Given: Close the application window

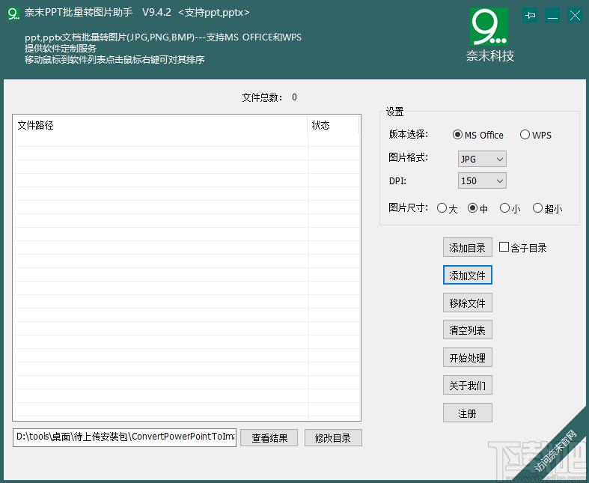Looking at the screenshot, I should pyautogui.click(x=575, y=16).
